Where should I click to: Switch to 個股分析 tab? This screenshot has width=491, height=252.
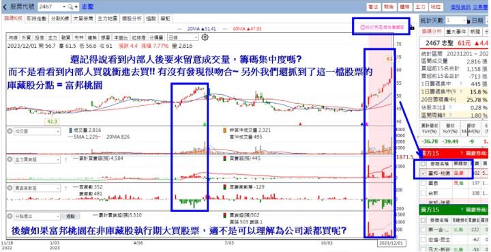[132, 19]
